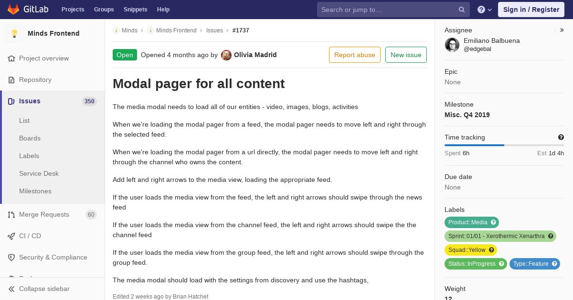Click the #1737 breadcrumb
The height and width of the screenshot is (300, 573).
241,30
